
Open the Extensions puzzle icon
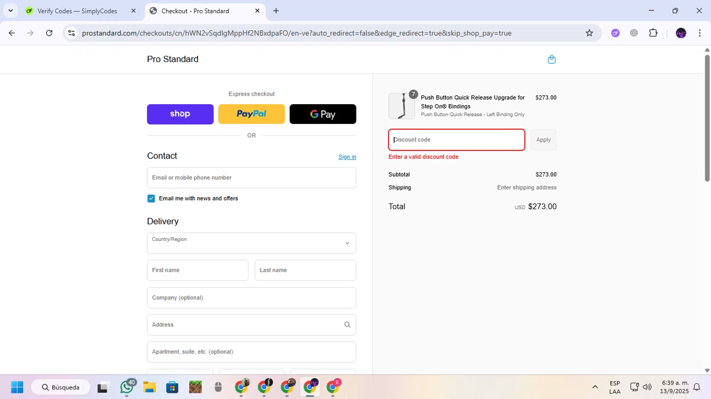(x=653, y=33)
